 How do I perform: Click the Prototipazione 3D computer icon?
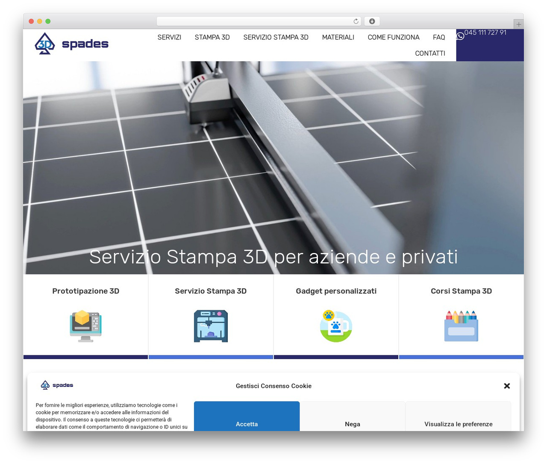pos(86,326)
